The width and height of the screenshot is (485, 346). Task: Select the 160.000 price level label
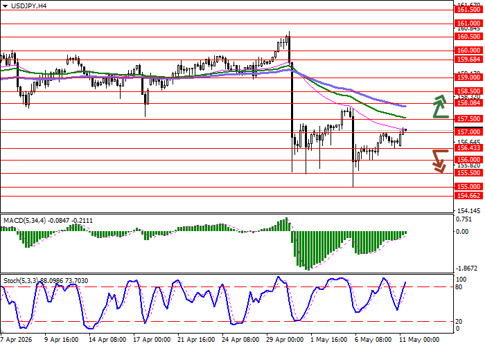click(468, 51)
